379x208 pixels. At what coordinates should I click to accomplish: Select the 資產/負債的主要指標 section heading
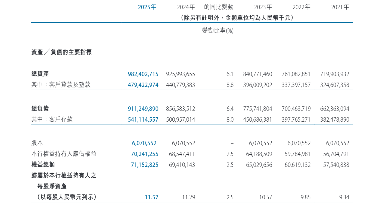pyautogui.click(x=62, y=52)
